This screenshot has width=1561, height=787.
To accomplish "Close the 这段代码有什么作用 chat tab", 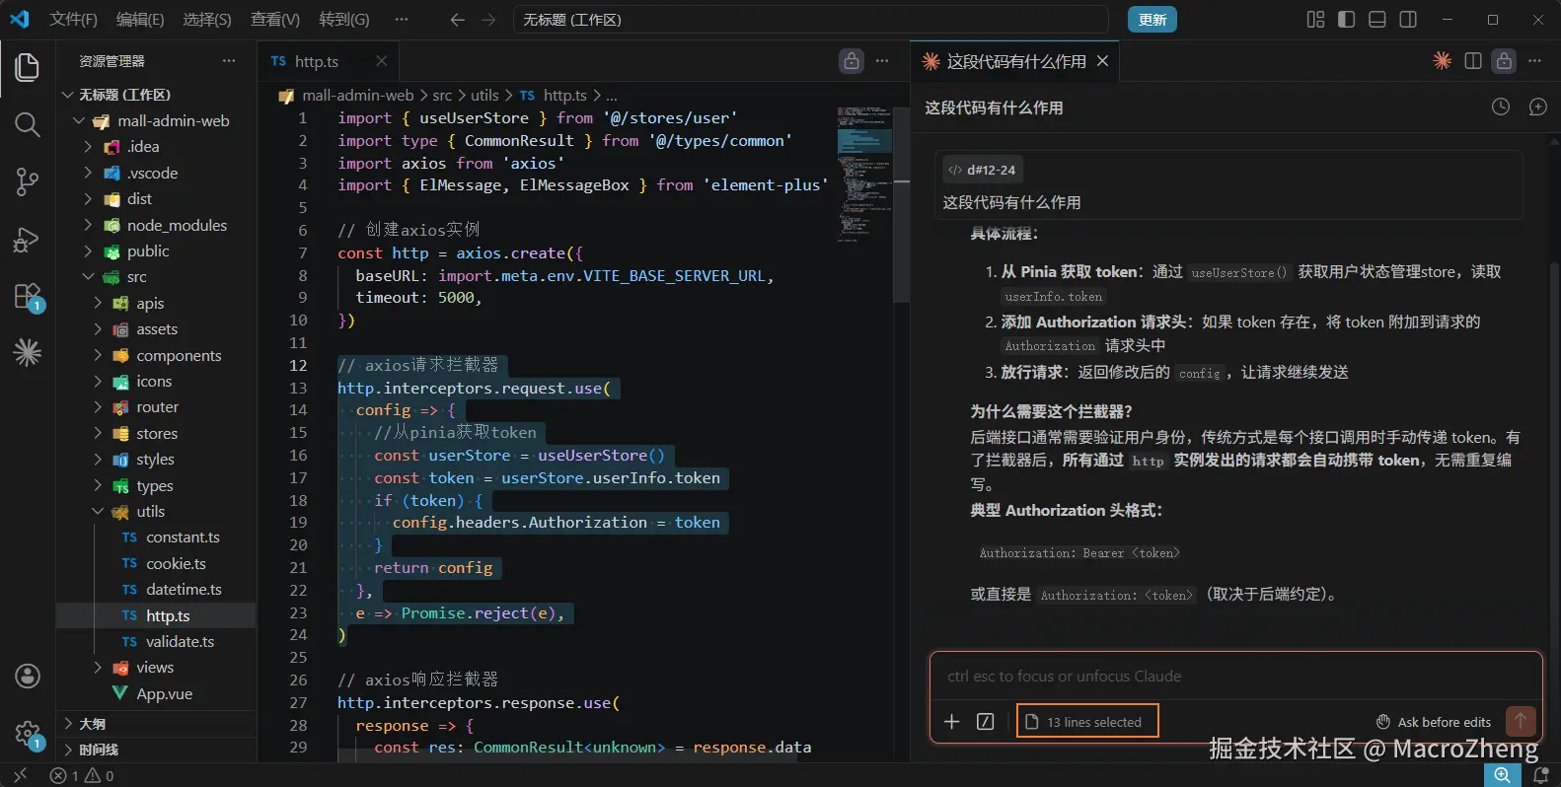I will (1102, 61).
